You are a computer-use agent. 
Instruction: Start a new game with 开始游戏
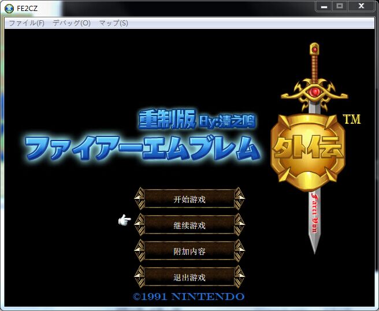pos(189,199)
